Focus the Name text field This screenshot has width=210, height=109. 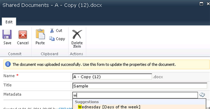[112, 77]
